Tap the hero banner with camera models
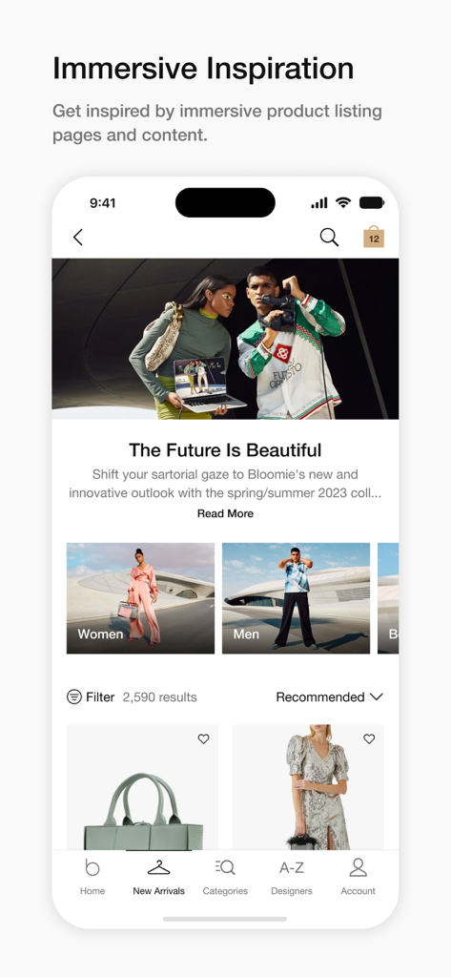Image resolution: width=451 pixels, height=977 pixels. 225,339
